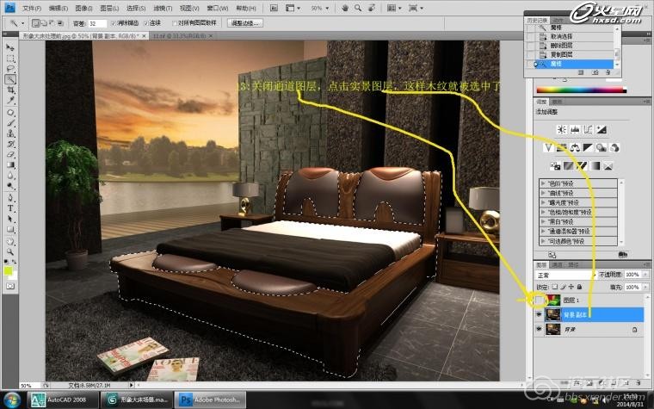Add a Brightness/Contrast adjustment
The height and width of the screenshot is (409, 654).
[x=561, y=129]
